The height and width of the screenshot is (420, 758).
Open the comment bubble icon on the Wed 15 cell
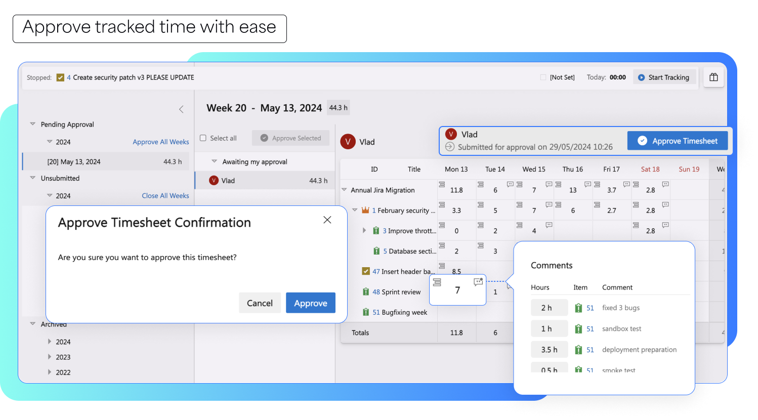[x=549, y=185]
